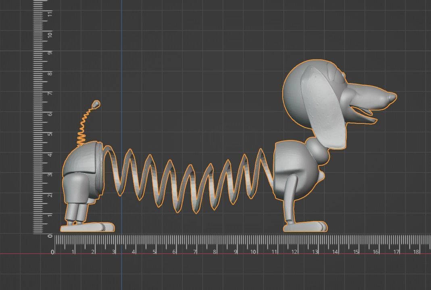Click 5 on the horizontal ruler
This screenshot has height=290, width=431.
154,252
